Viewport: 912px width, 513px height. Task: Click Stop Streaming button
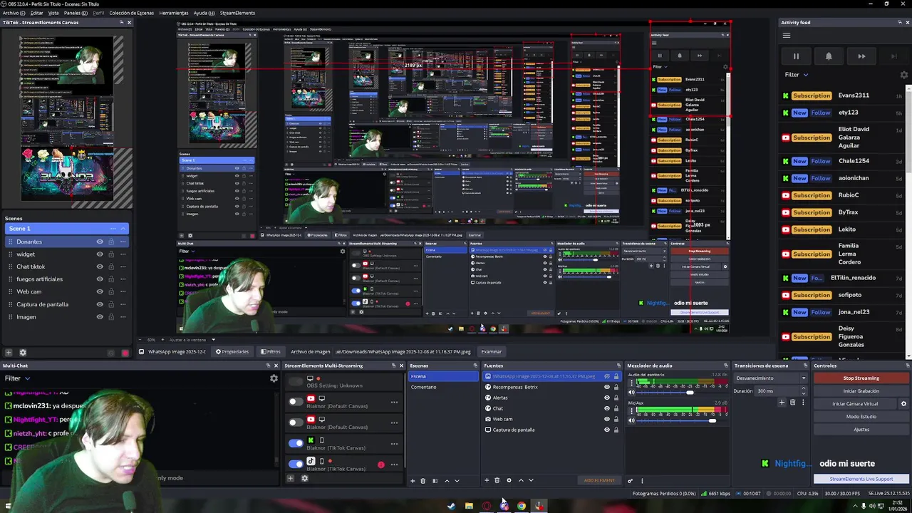pyautogui.click(x=861, y=378)
